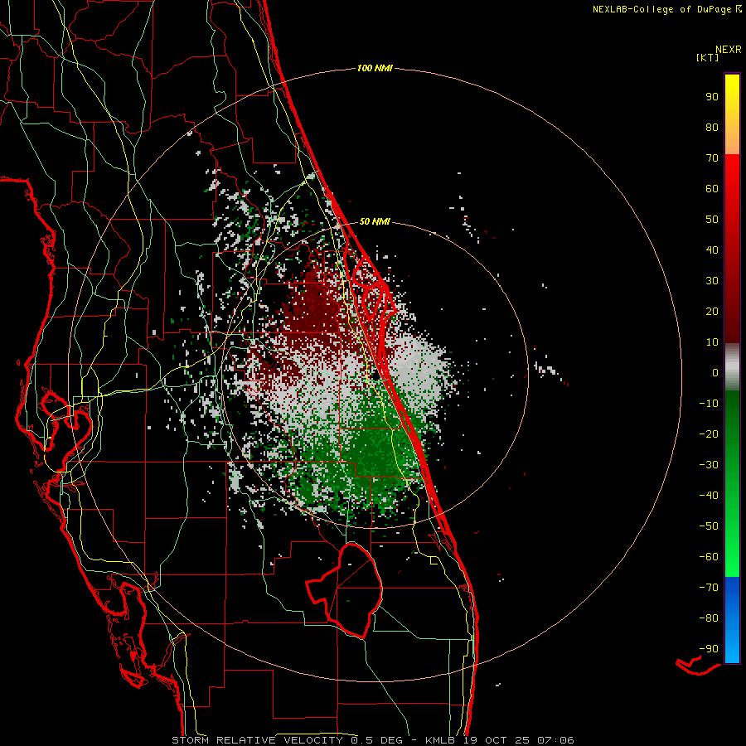
Task: Select the 100 NMI range ring label
Action: tap(375, 68)
